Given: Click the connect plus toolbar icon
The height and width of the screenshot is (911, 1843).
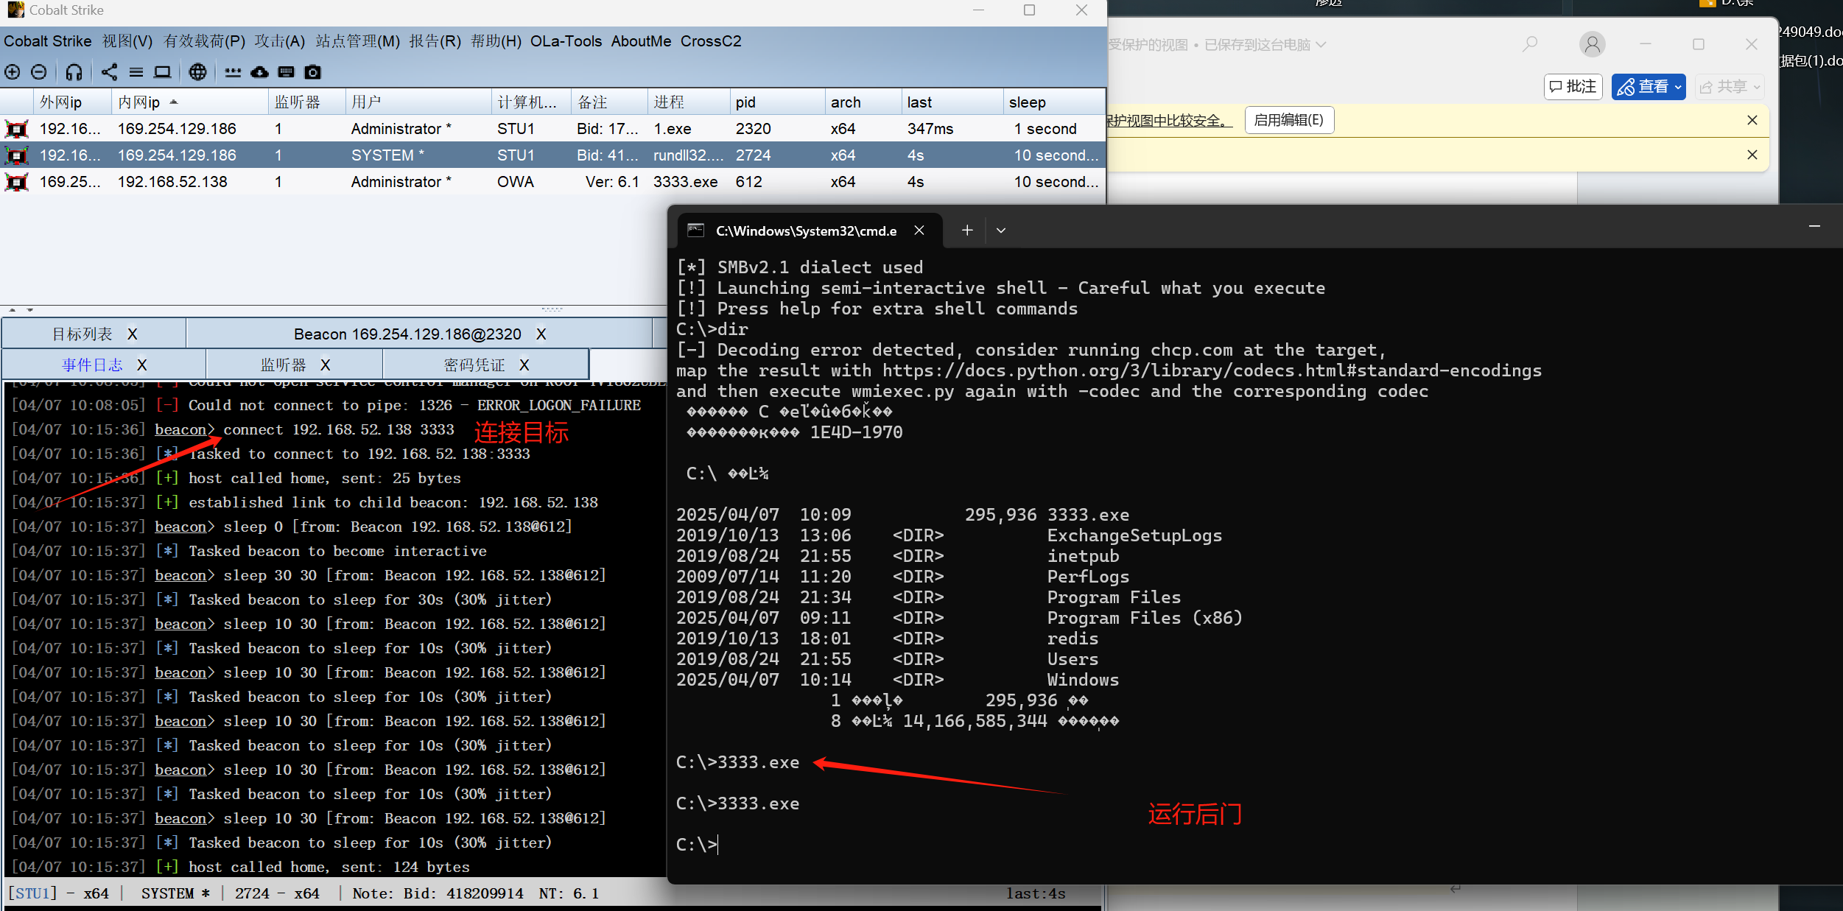Looking at the screenshot, I should tap(13, 72).
